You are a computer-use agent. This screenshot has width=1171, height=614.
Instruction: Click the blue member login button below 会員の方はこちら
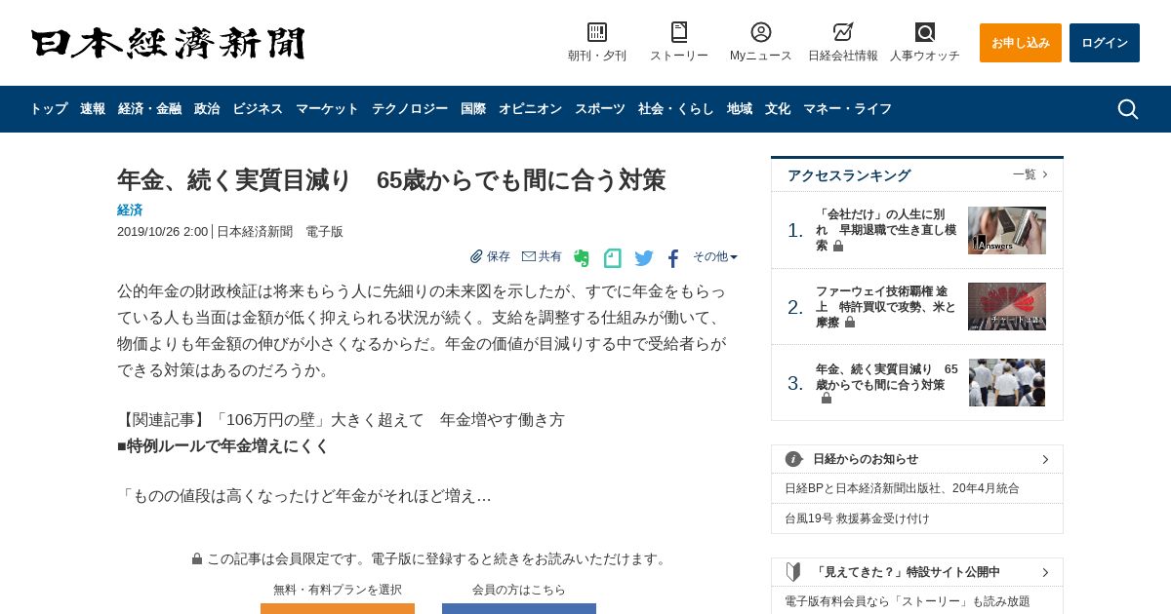[519, 608]
